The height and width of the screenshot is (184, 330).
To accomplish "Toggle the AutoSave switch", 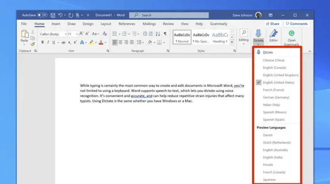I will tap(42, 15).
